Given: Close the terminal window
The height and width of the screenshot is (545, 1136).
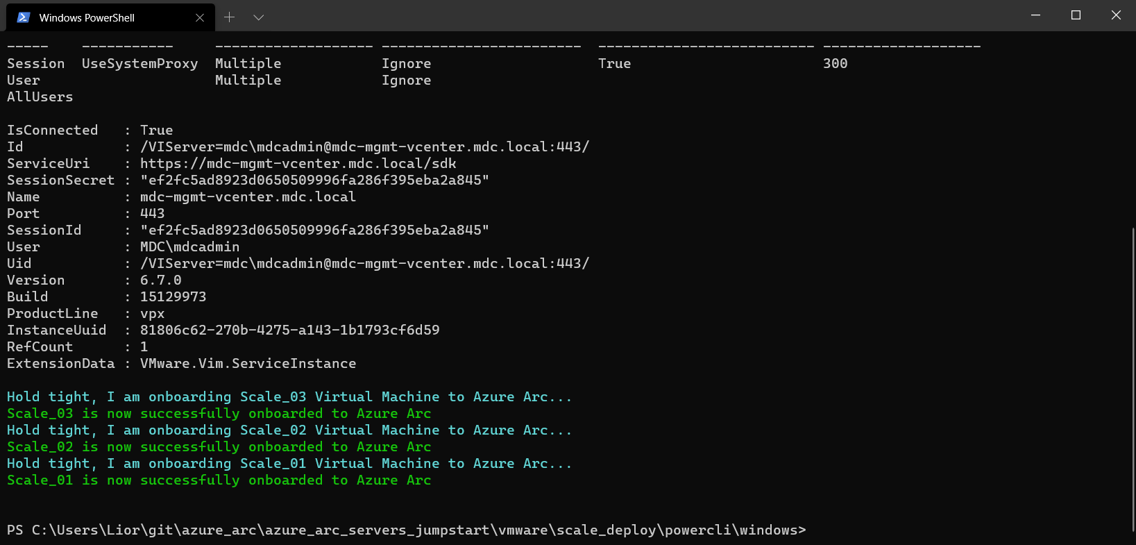Looking at the screenshot, I should [1116, 15].
